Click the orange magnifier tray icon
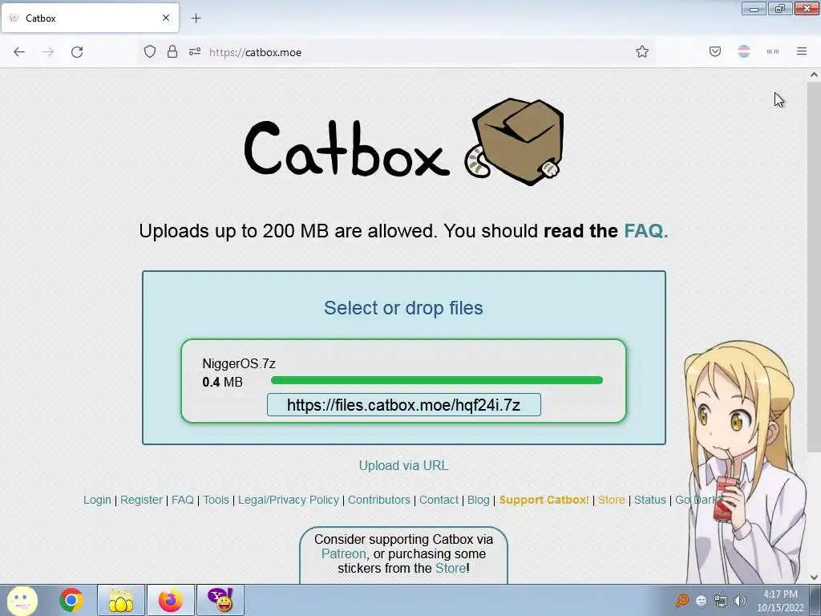Screen dimensions: 821x616 point(682,601)
